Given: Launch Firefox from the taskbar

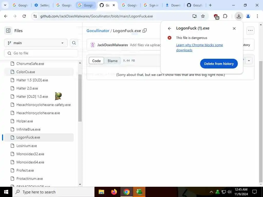Looking at the screenshot, I should [114, 192].
